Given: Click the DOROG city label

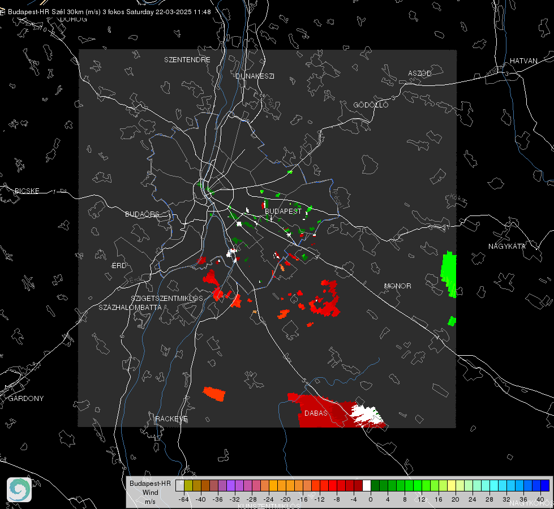Looking at the screenshot, I should click(74, 19).
